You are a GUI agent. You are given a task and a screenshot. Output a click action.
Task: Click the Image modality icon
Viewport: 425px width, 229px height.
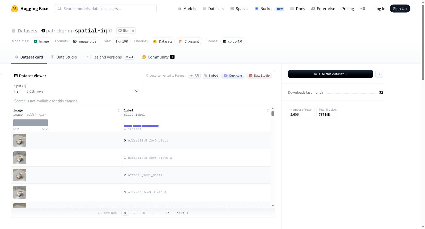click(x=35, y=41)
